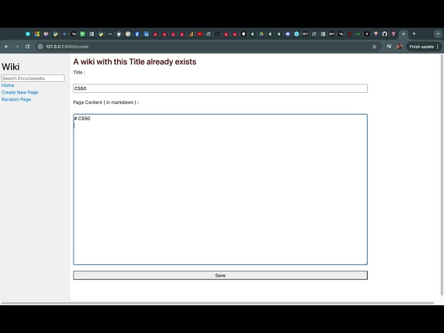Switch to the YouTube tab
The height and width of the screenshot is (333, 444).
point(200,34)
